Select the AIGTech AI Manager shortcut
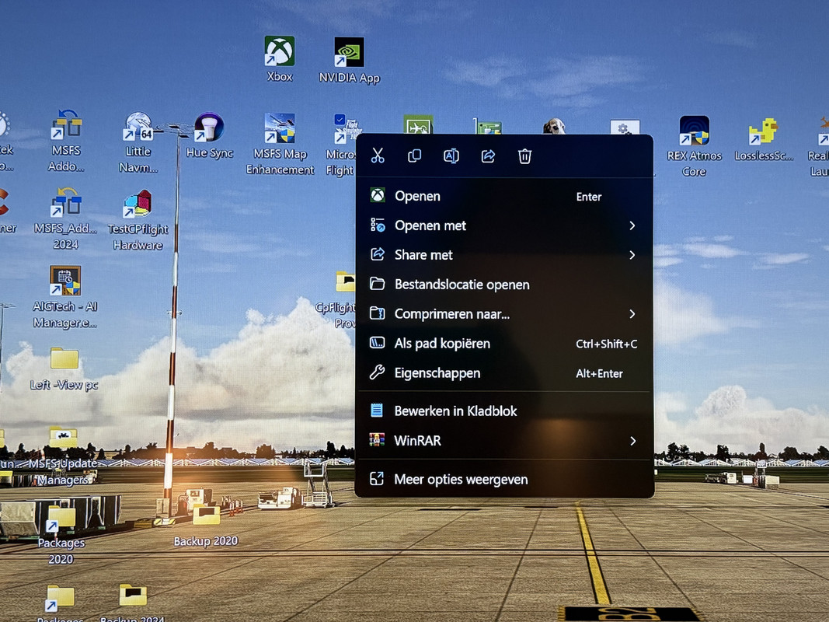Viewport: 829px width, 622px height. point(65,297)
